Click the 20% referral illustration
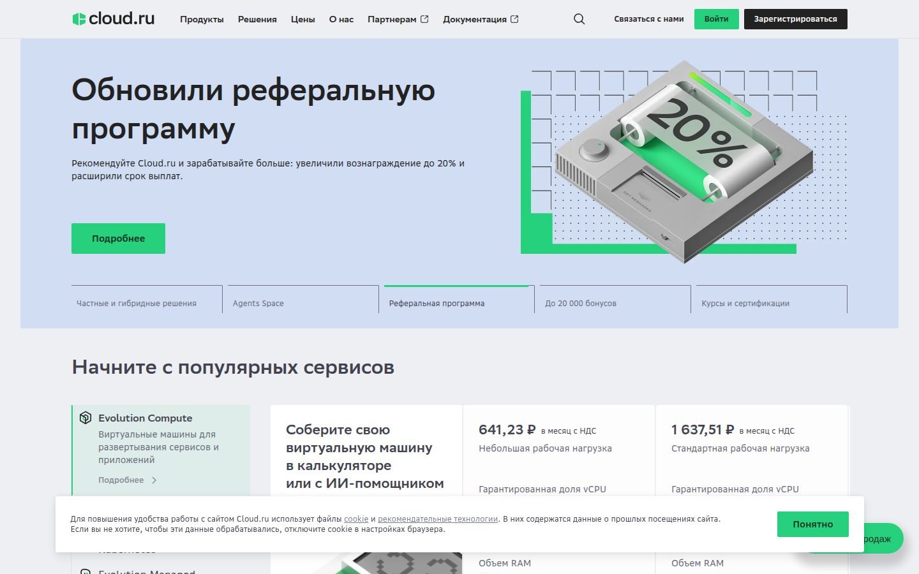Screen dimensions: 919x574 684,161
